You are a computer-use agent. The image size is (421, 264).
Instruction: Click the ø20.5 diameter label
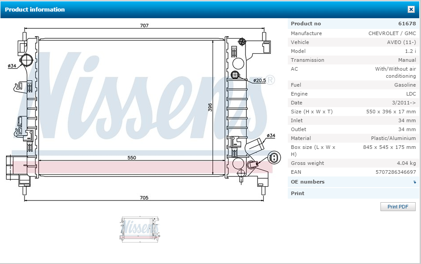tap(260, 80)
